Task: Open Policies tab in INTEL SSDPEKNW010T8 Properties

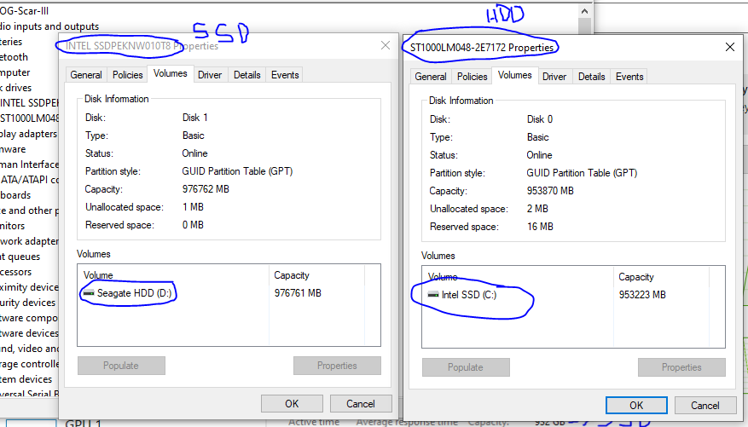Action: coord(127,75)
